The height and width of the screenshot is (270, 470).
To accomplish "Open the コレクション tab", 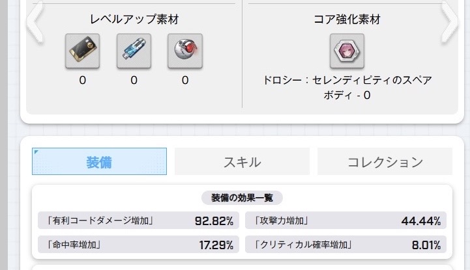I will pyautogui.click(x=385, y=162).
